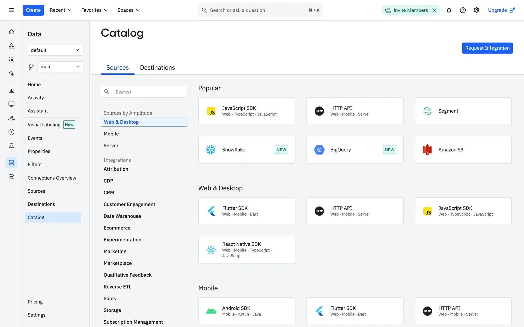The height and width of the screenshot is (327, 524).
Task: Open the main branch dropdown
Action: click(x=60, y=67)
